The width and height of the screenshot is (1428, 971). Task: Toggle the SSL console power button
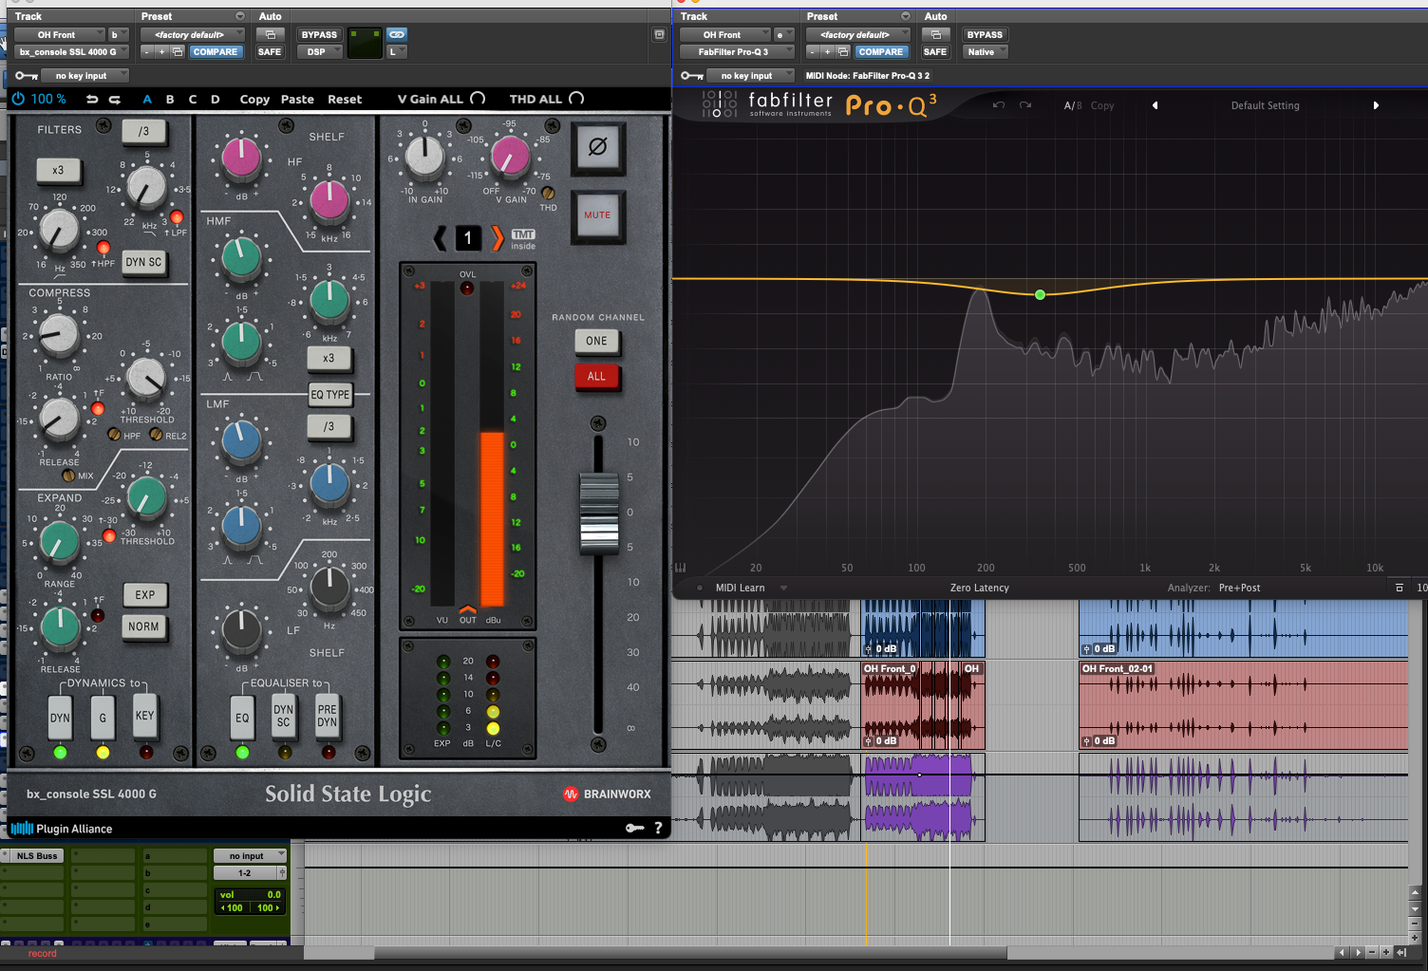click(x=18, y=99)
